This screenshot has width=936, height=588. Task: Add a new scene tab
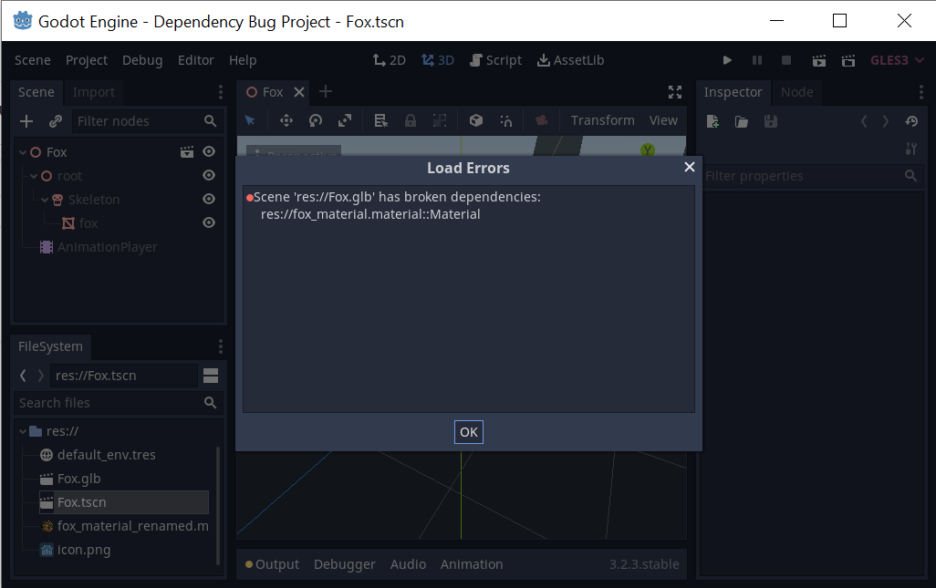(x=326, y=91)
